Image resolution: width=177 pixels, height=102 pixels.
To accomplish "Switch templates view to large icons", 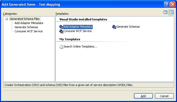I will 166,12.
